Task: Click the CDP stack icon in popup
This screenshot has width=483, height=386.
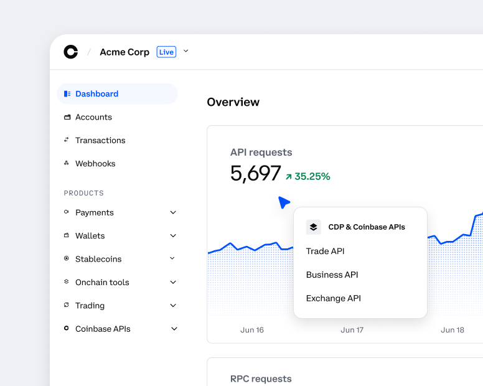Action: [313, 227]
